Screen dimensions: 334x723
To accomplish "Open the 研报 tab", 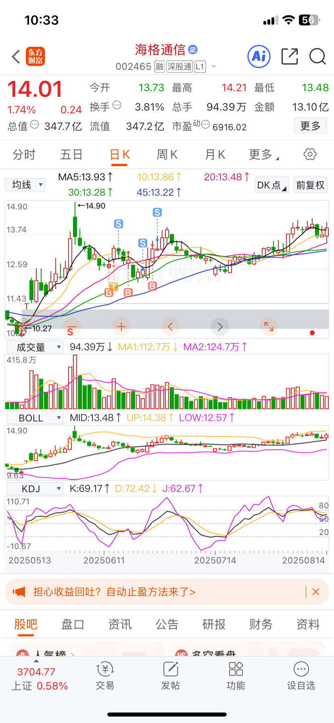I will [214, 625].
